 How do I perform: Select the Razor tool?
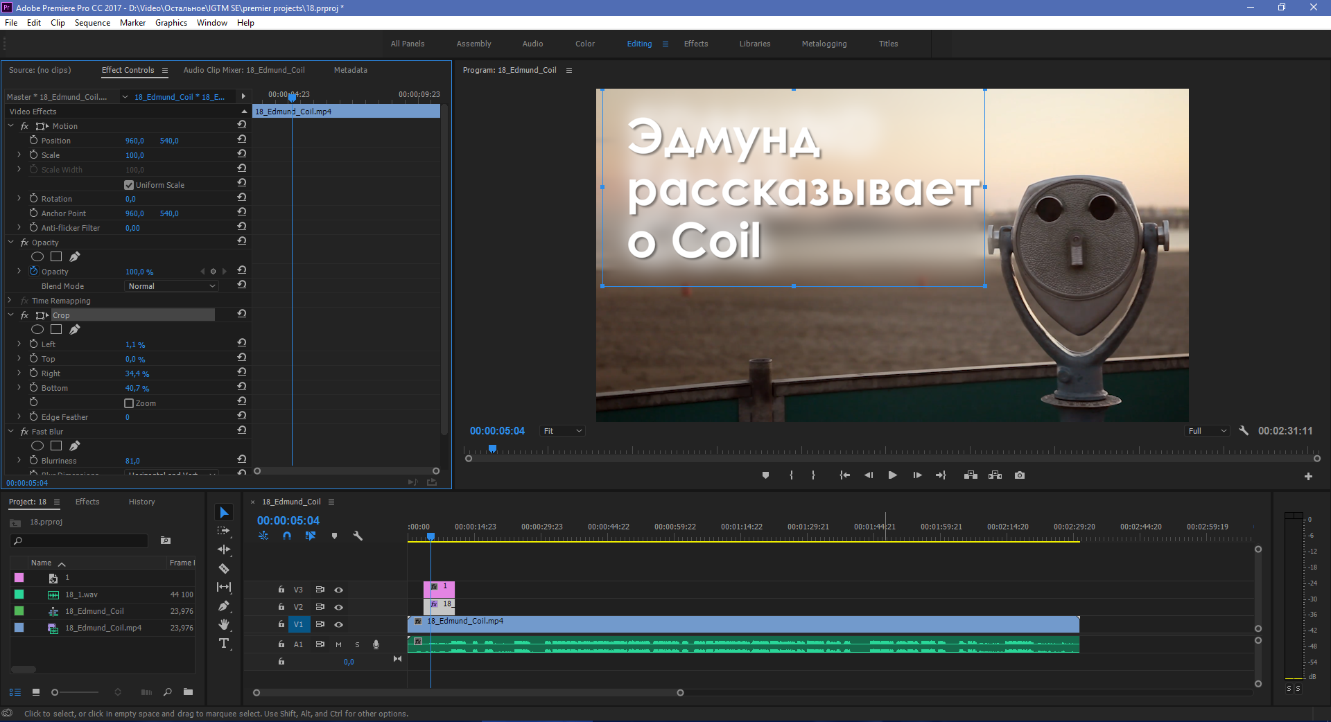click(224, 569)
